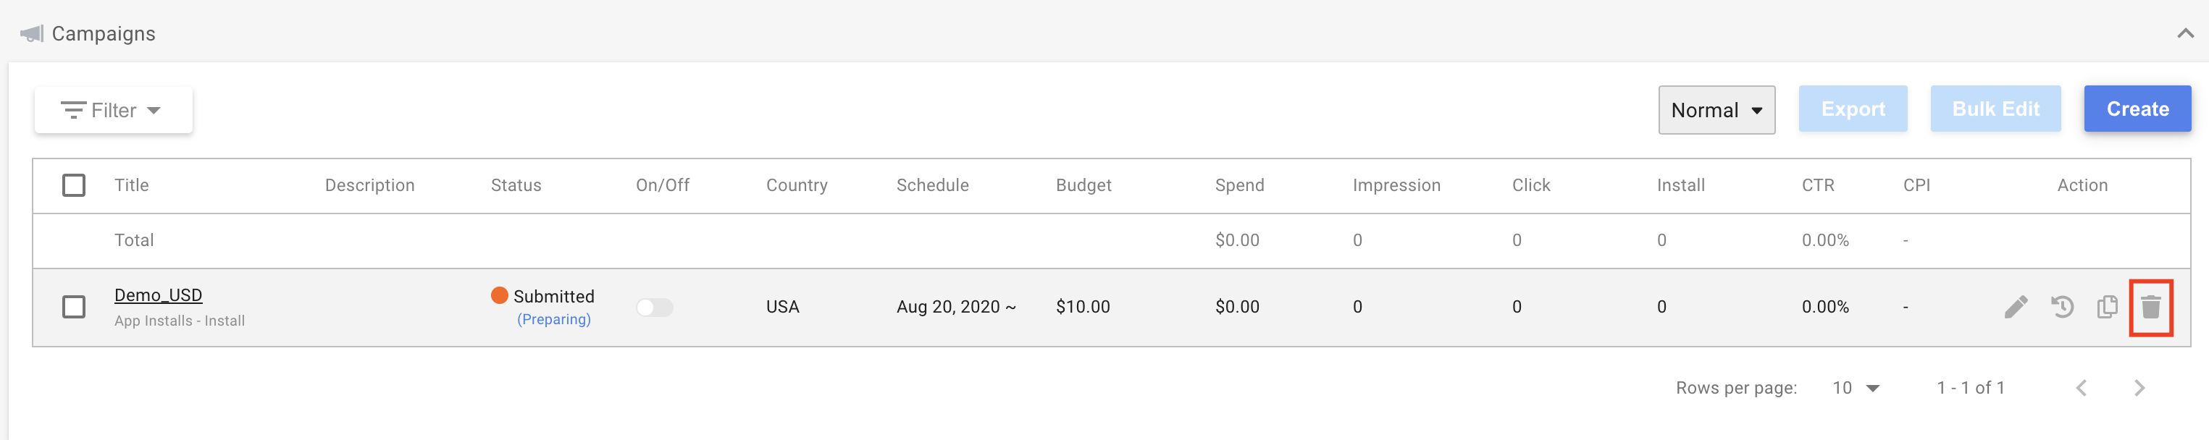Click the Export button
The width and height of the screenshot is (2209, 440).
[1852, 109]
